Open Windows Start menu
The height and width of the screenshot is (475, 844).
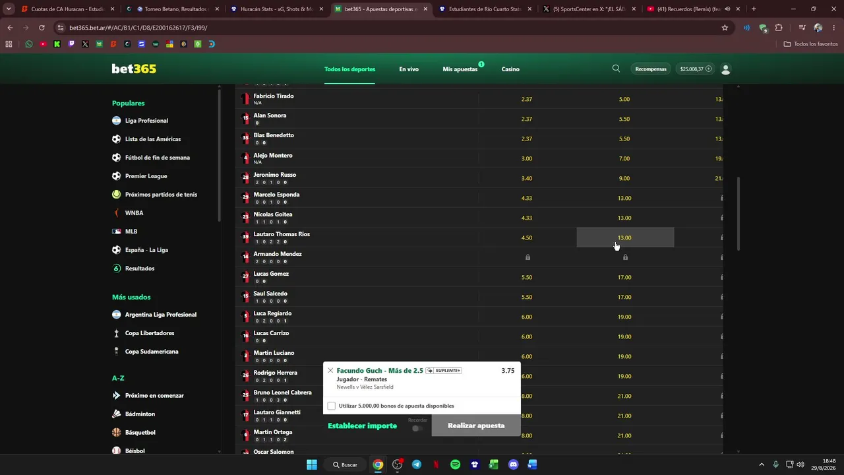click(312, 464)
